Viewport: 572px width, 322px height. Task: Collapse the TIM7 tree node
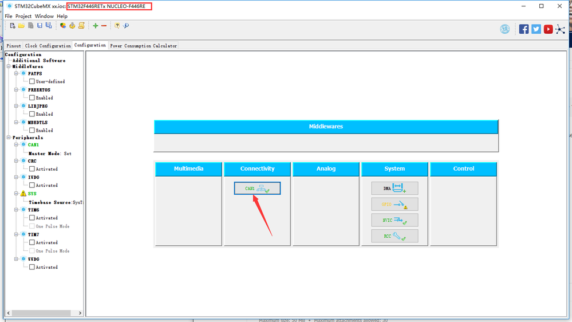coord(16,234)
